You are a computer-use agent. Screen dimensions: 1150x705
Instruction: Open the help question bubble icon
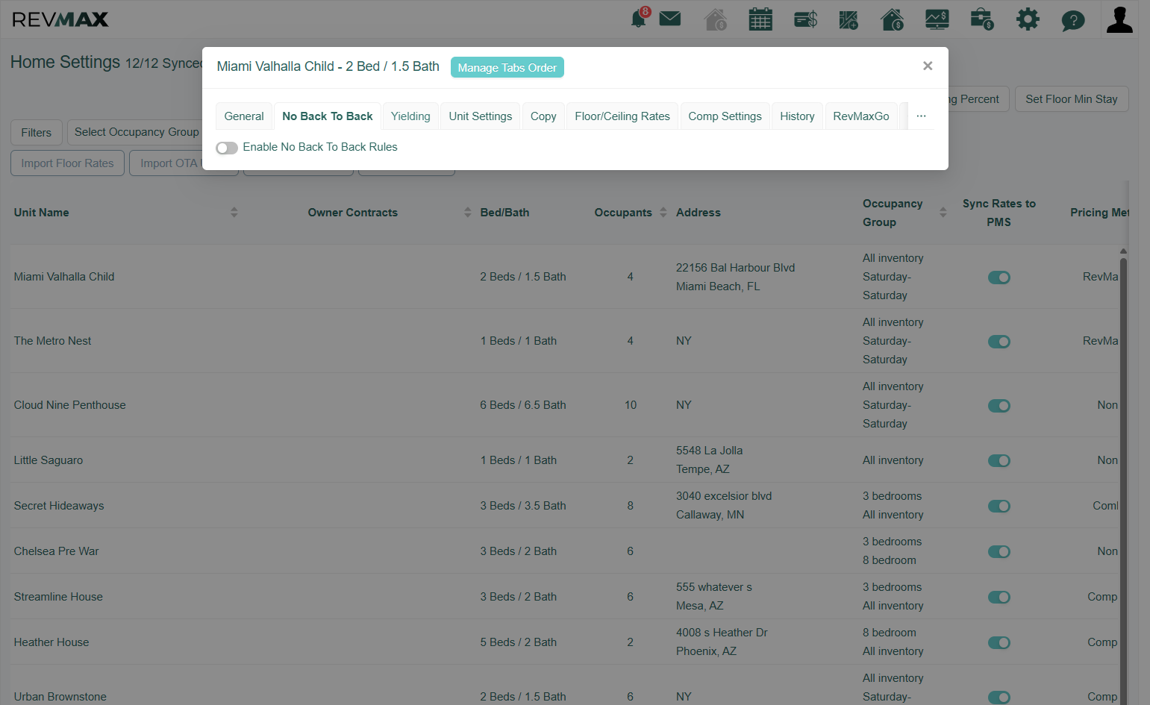click(1073, 20)
